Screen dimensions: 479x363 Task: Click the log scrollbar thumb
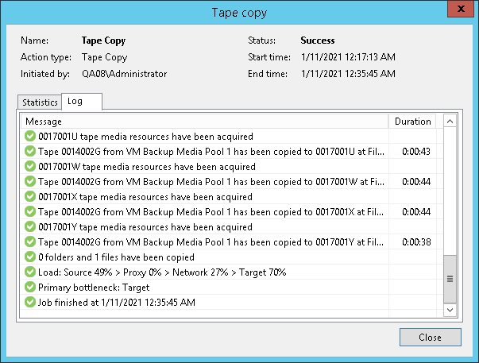pyautogui.click(x=450, y=278)
